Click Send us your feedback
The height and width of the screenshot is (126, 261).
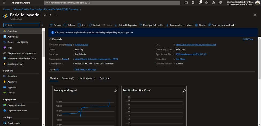tap(221, 25)
